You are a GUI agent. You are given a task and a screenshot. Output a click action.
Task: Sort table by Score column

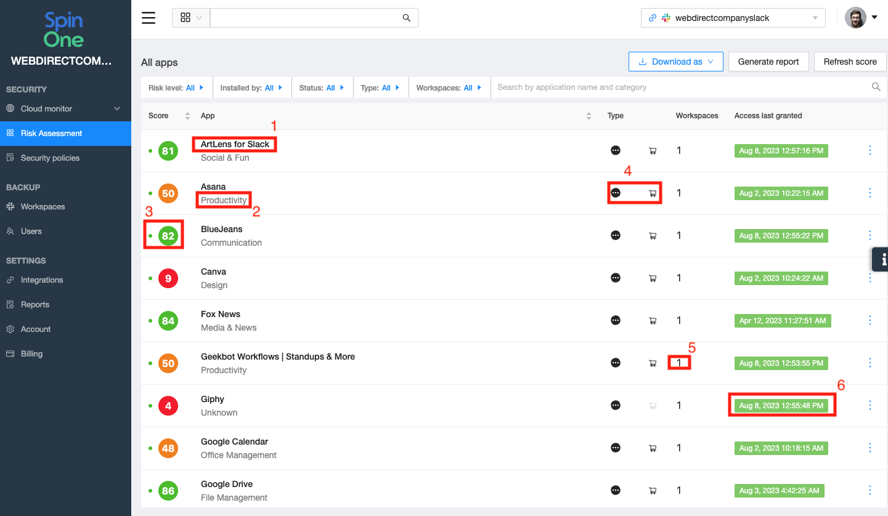pos(187,116)
